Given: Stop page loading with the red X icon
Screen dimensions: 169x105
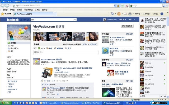Looking at the screenshot, I should coord(127,6).
